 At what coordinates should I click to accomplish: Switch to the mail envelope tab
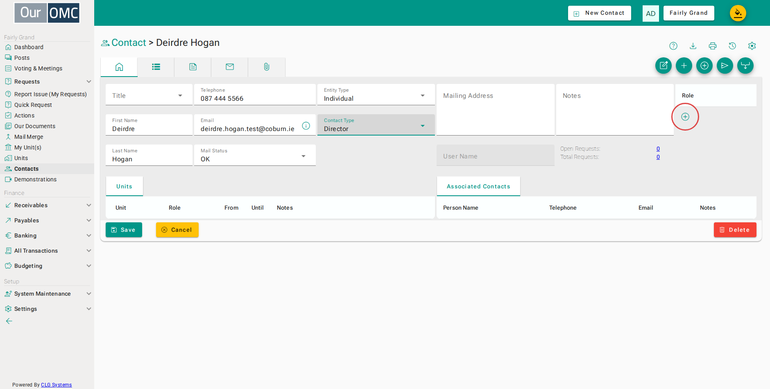point(230,67)
